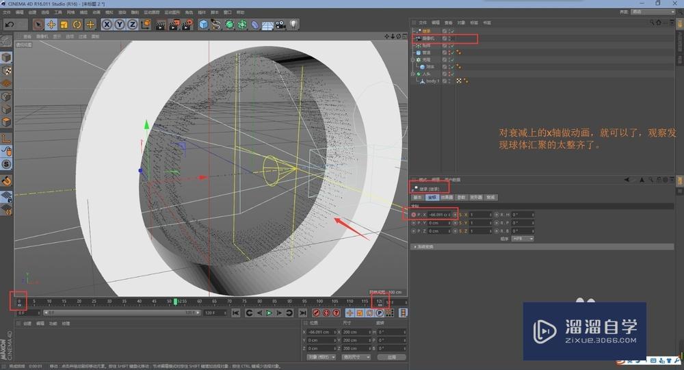Play the animation forward
Screen dimensions: 684x370
(x=269, y=313)
